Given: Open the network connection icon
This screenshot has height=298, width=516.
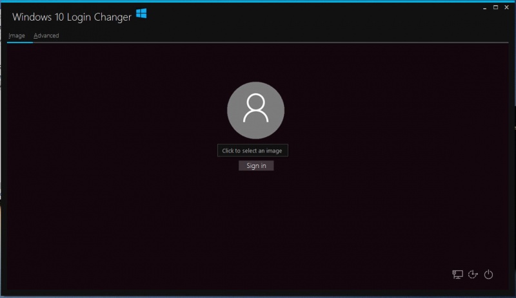Looking at the screenshot, I should click(x=457, y=275).
